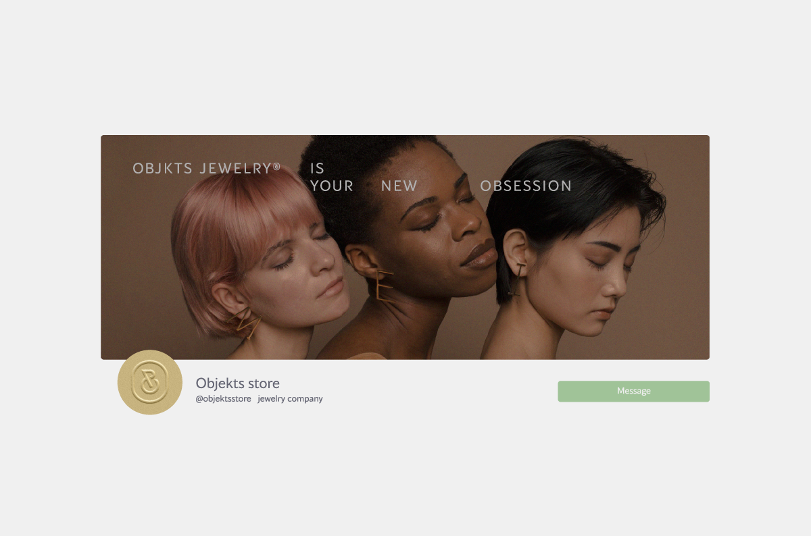Screen dimensions: 811x536
Task: Click the M-shaped earring
Action: point(245,323)
